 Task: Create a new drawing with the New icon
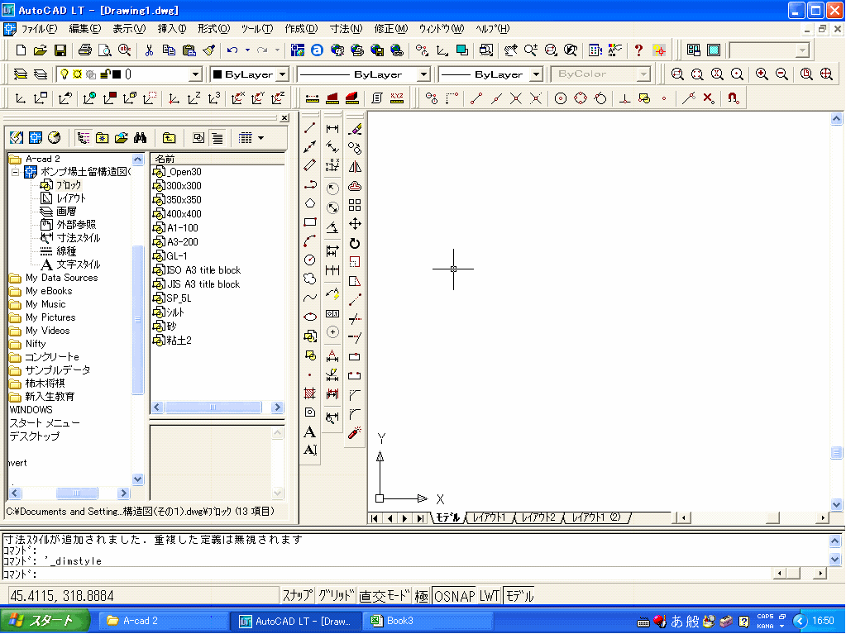click(x=21, y=50)
